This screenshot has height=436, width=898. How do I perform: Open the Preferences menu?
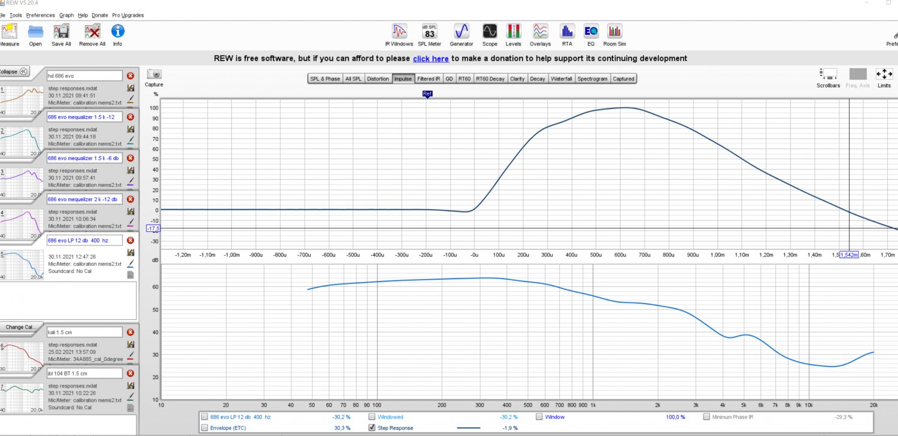(x=41, y=15)
